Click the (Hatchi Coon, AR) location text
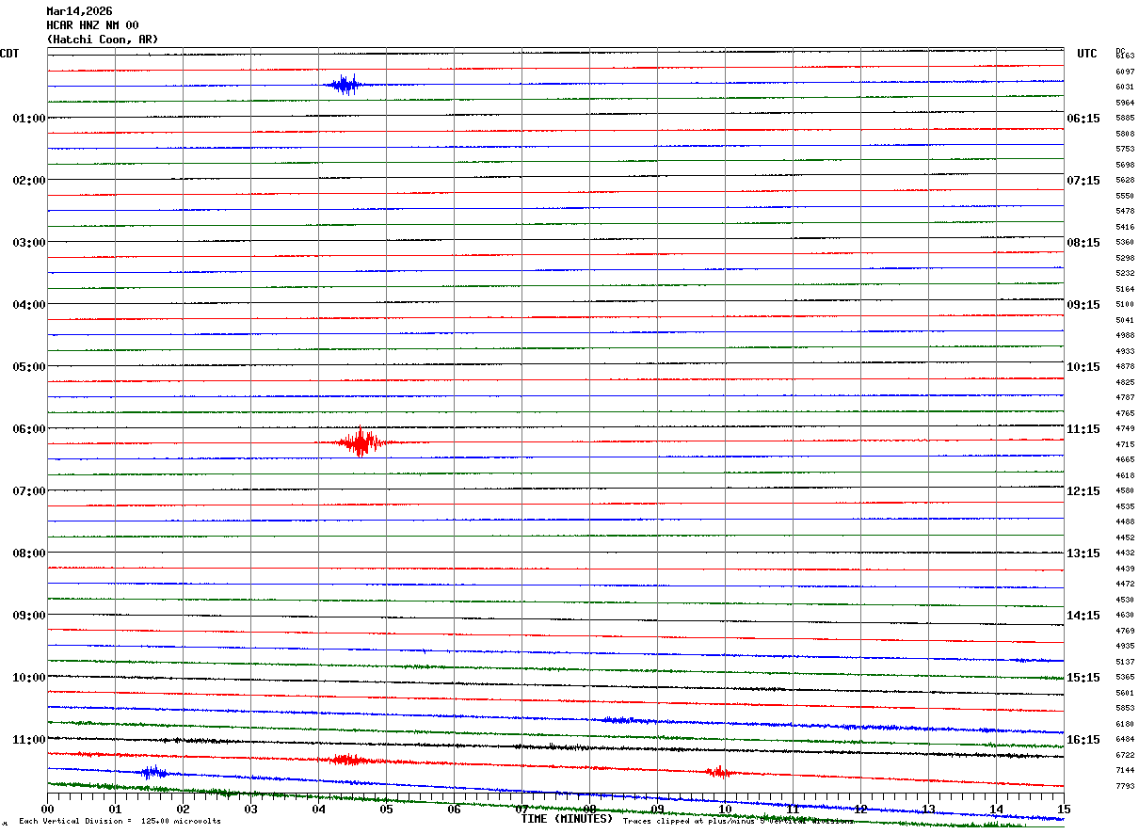Image resolution: width=1139 pixels, height=834 pixels. (x=103, y=40)
